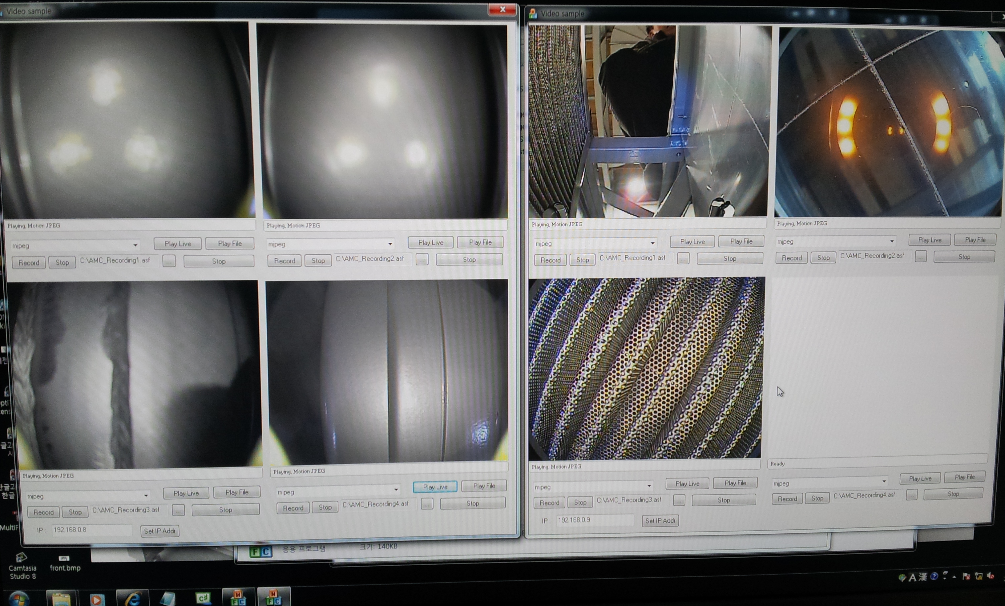
Task: Click the Windows Start orb
Action: click(x=18, y=600)
